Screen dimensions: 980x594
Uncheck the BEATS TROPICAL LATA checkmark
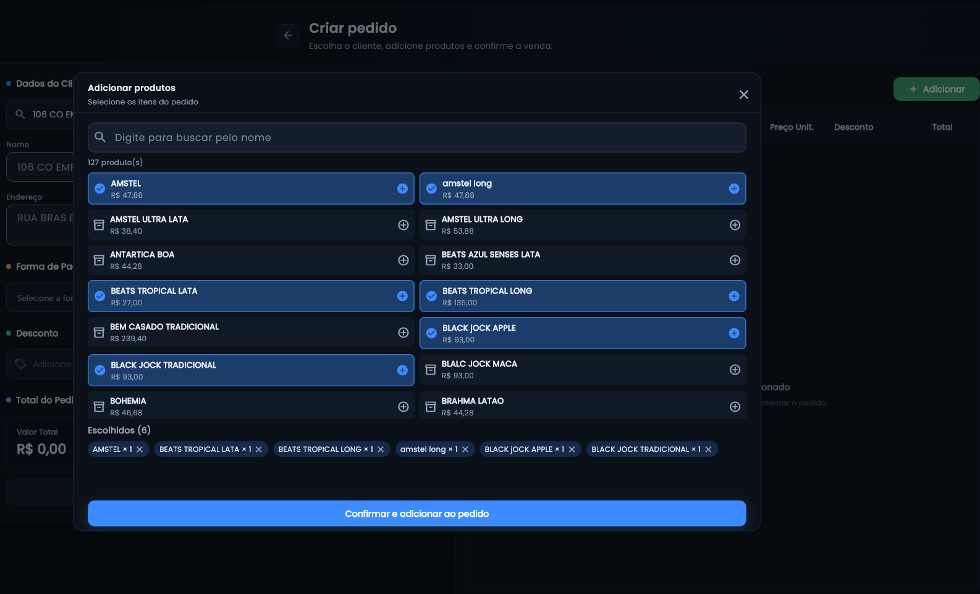pyautogui.click(x=100, y=296)
